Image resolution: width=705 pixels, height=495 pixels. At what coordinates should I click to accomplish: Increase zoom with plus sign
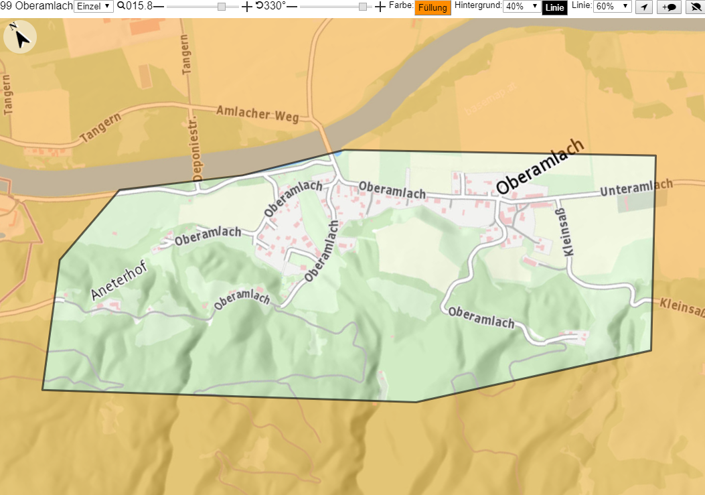tap(247, 7)
